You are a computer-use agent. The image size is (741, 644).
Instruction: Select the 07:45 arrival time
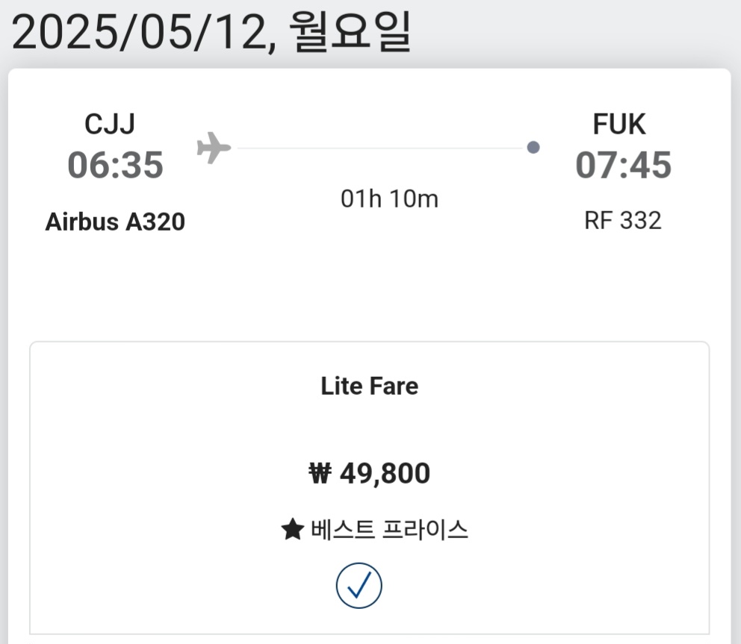pos(623,165)
